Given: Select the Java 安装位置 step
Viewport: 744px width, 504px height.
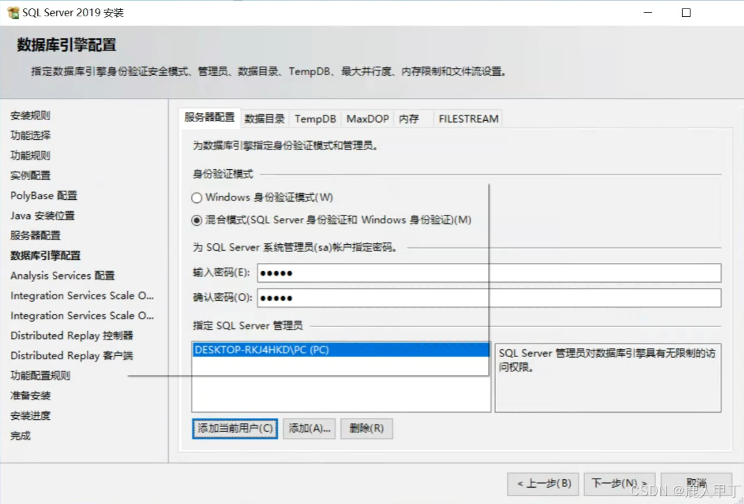Looking at the screenshot, I should click(x=40, y=215).
